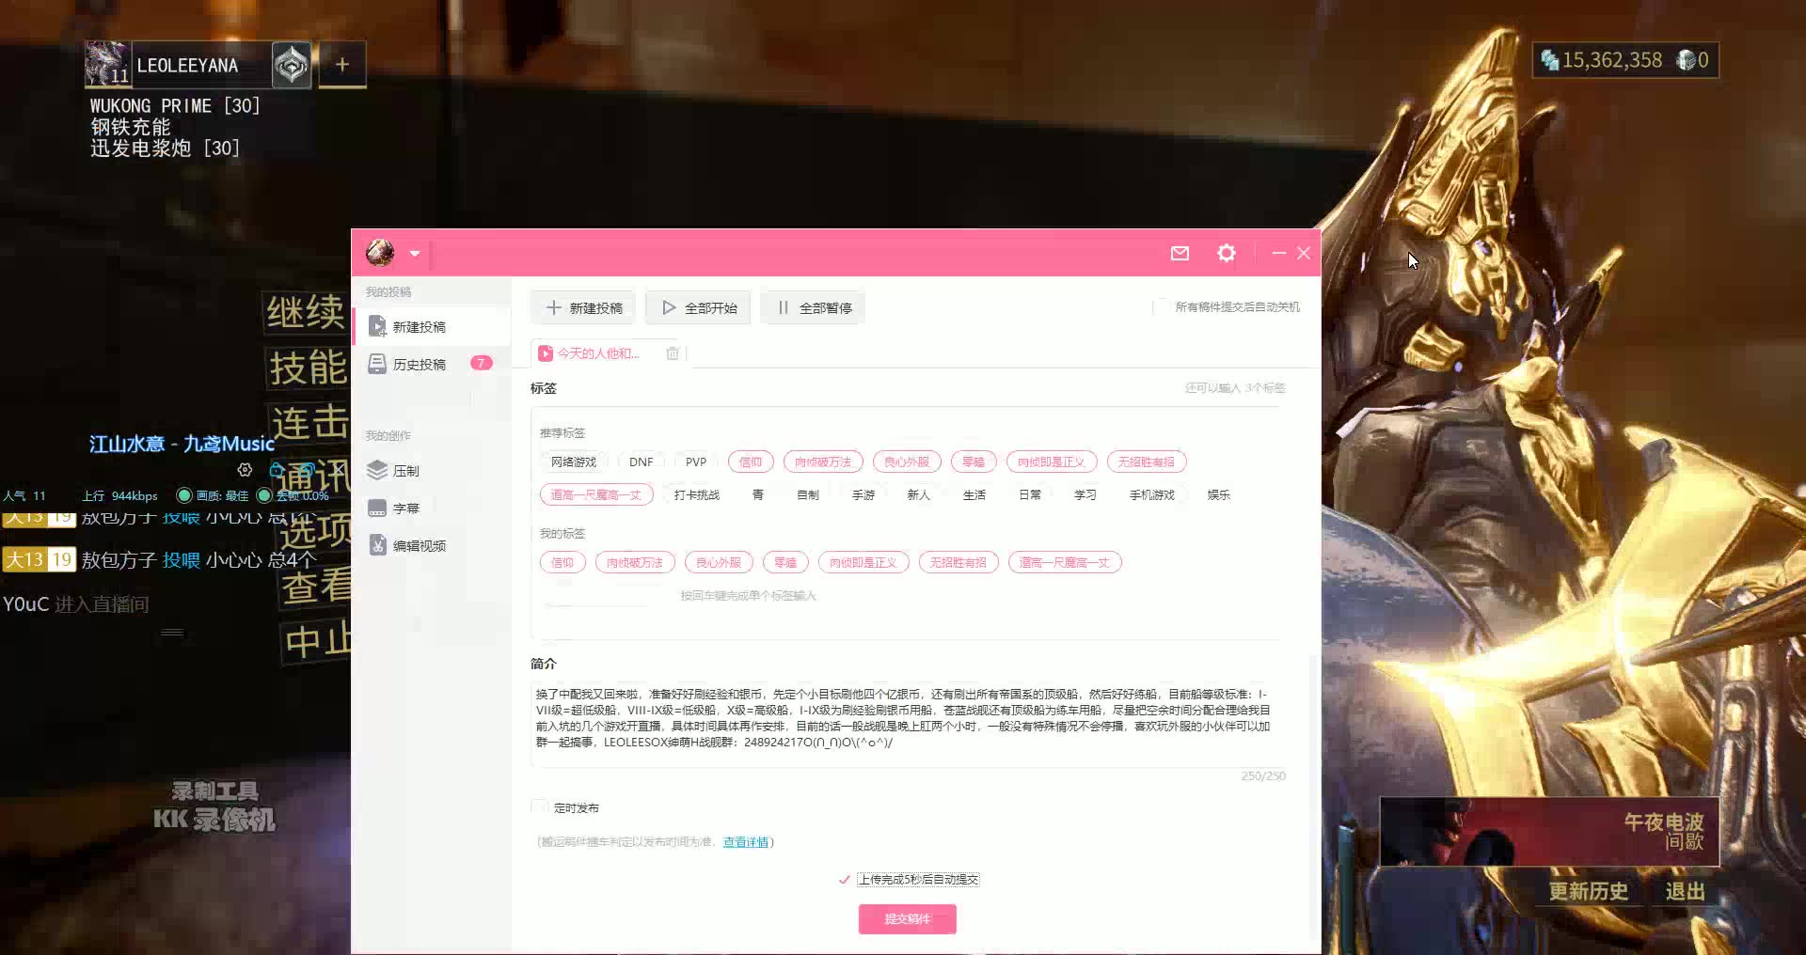
Task: Add recommended tag 娱乐
Action: 1219,494
